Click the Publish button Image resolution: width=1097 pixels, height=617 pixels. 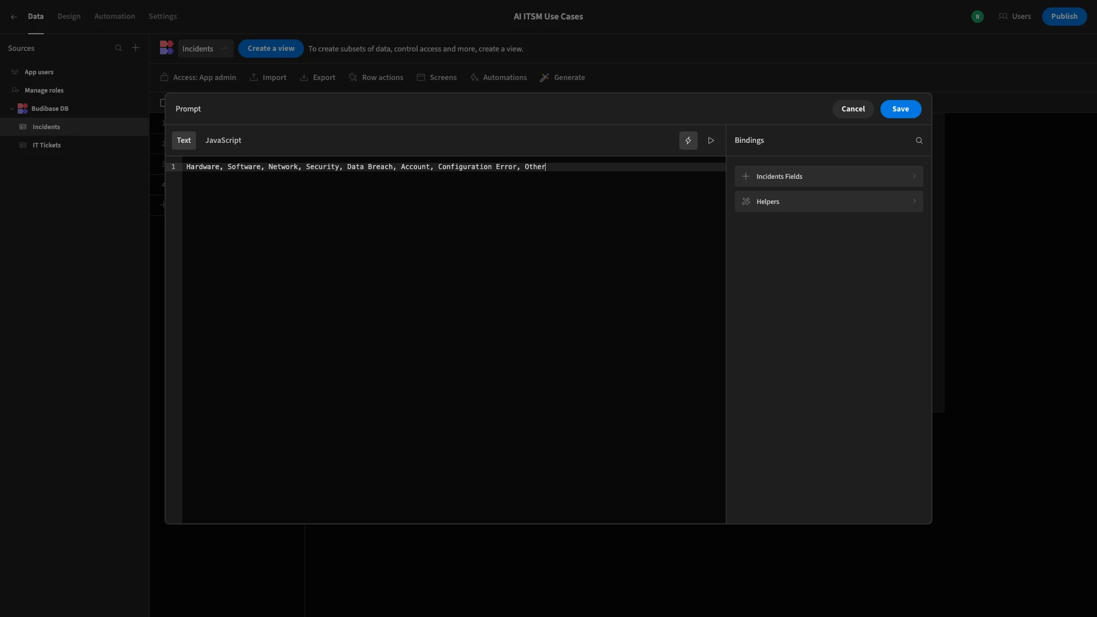[1064, 17]
